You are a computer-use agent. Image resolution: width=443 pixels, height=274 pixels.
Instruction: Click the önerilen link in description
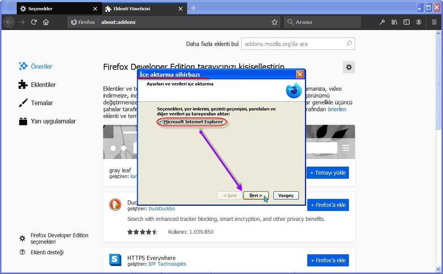pyautogui.click(x=337, y=109)
